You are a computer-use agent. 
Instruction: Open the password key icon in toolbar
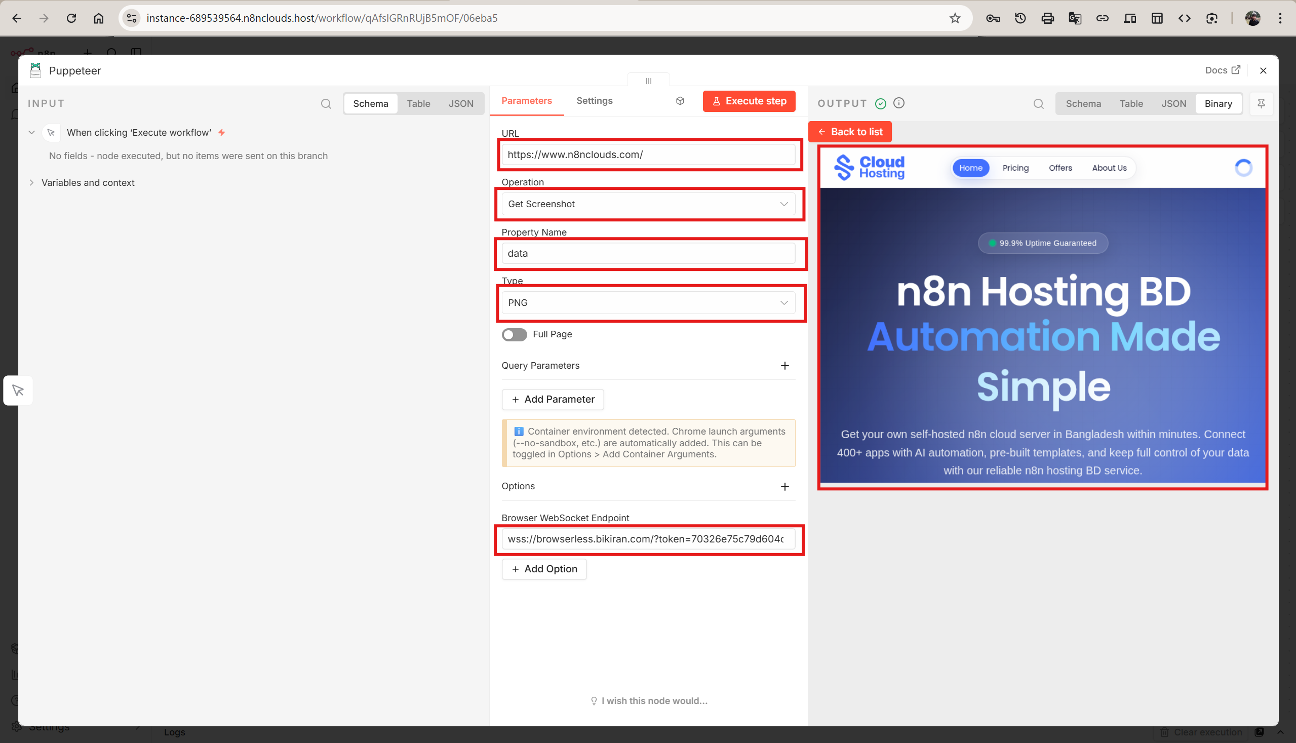click(x=993, y=18)
